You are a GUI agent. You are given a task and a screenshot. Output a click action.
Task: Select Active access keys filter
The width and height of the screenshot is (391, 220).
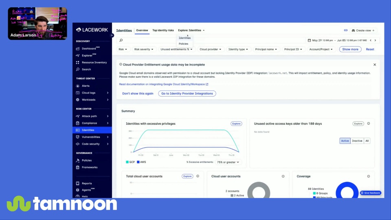[345, 141]
